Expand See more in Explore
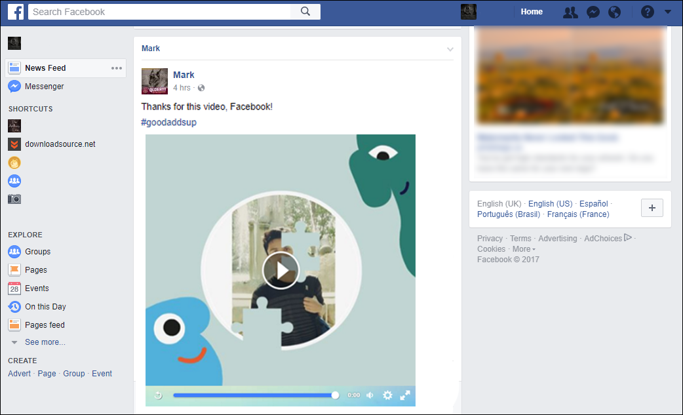The width and height of the screenshot is (683, 415). (x=45, y=342)
